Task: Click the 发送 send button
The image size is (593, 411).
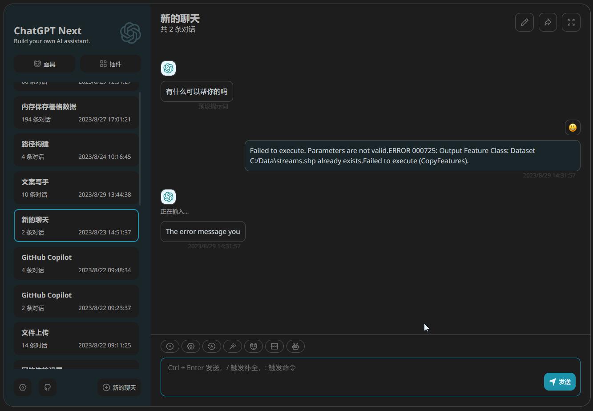Action: pos(559,381)
